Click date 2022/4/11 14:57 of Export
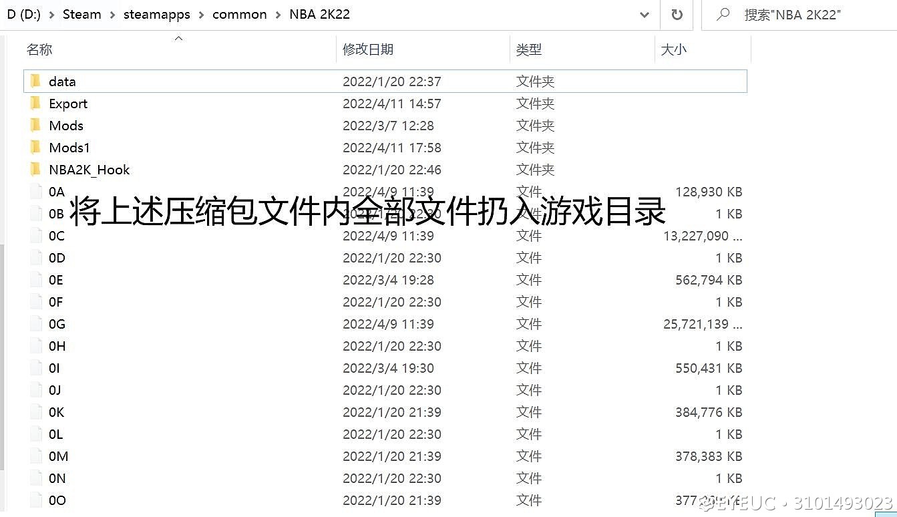The width and height of the screenshot is (897, 517). coord(392,104)
